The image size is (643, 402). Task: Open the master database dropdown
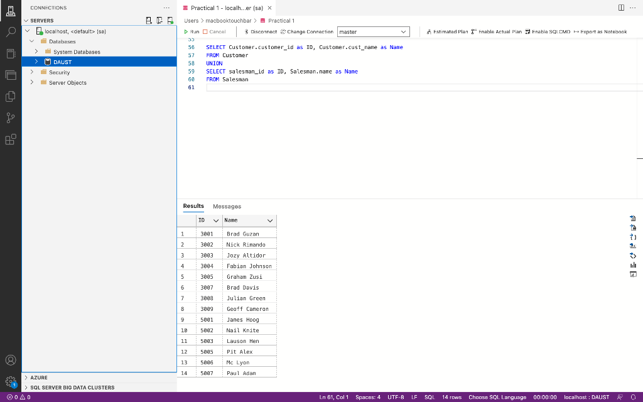(373, 31)
